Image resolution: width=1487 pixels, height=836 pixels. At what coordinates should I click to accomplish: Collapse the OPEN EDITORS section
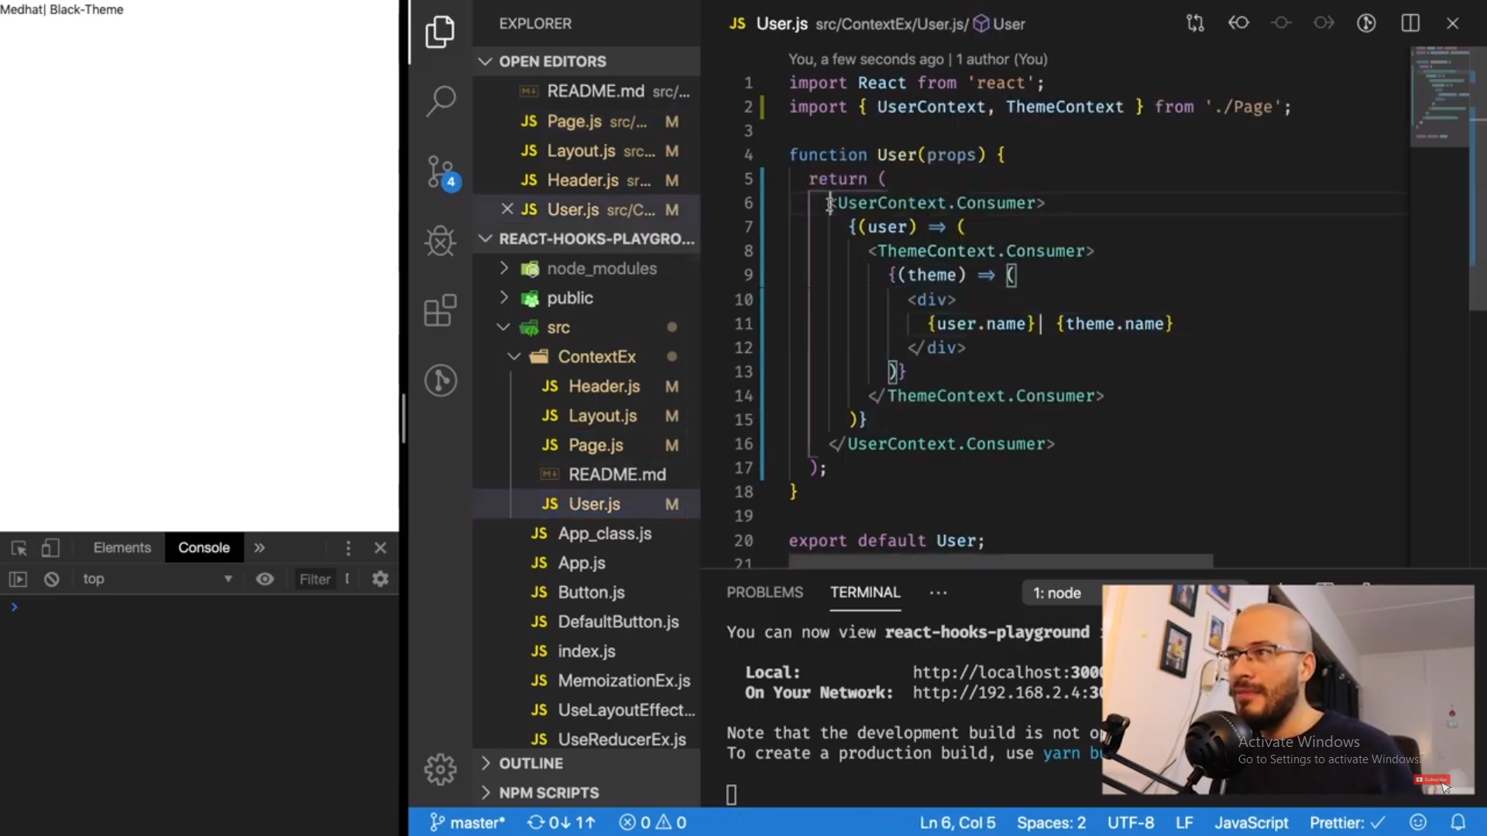(586, 61)
